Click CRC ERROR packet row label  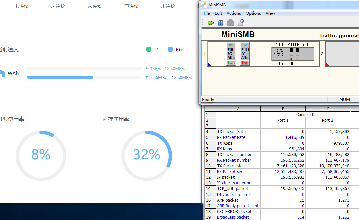click(x=234, y=212)
